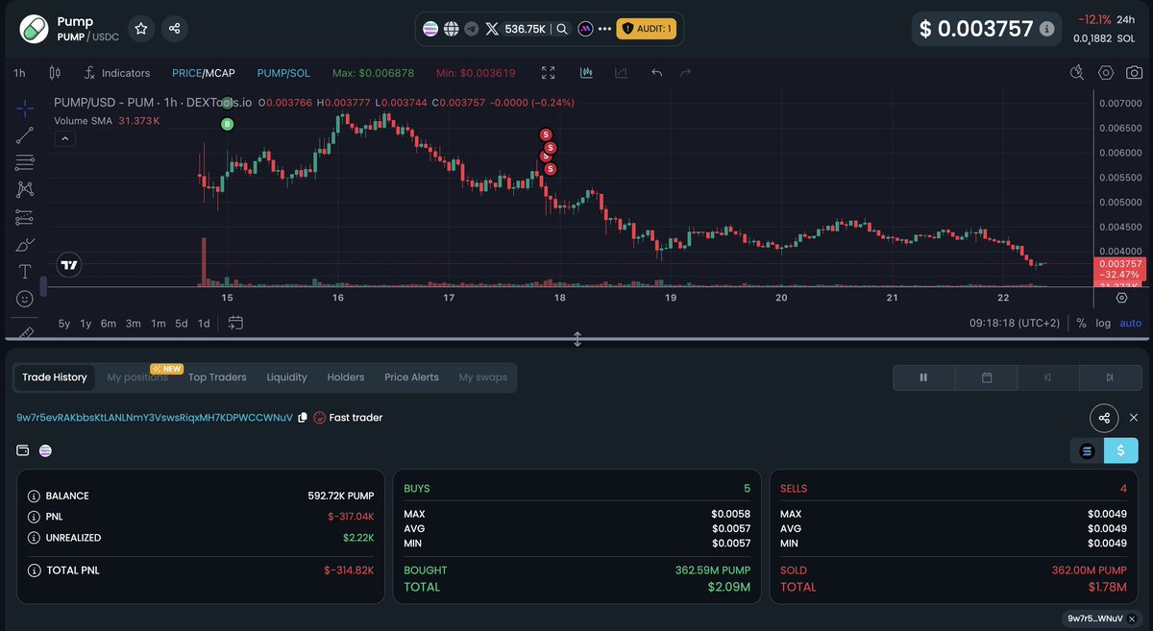Viewport: 1153px width, 631px height.
Task: Click the search magnifier in social bar
Action: pyautogui.click(x=562, y=29)
